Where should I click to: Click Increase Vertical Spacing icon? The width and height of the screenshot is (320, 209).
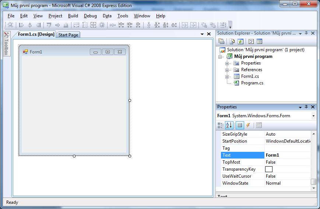point(157,25)
